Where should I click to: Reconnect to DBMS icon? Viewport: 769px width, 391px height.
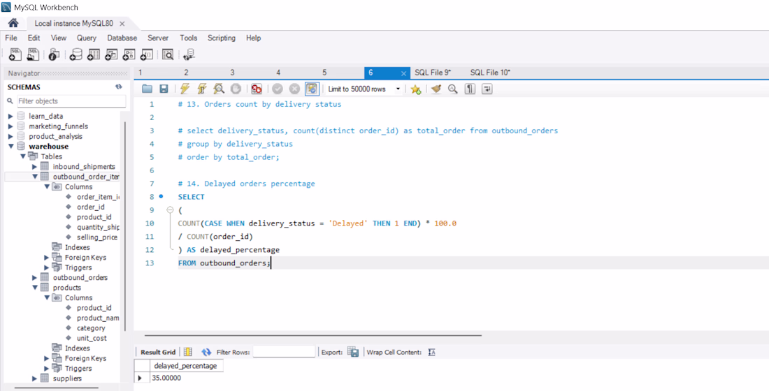(189, 55)
